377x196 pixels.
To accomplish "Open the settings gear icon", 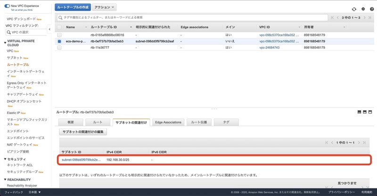I will pyautogui.click(x=363, y=9).
